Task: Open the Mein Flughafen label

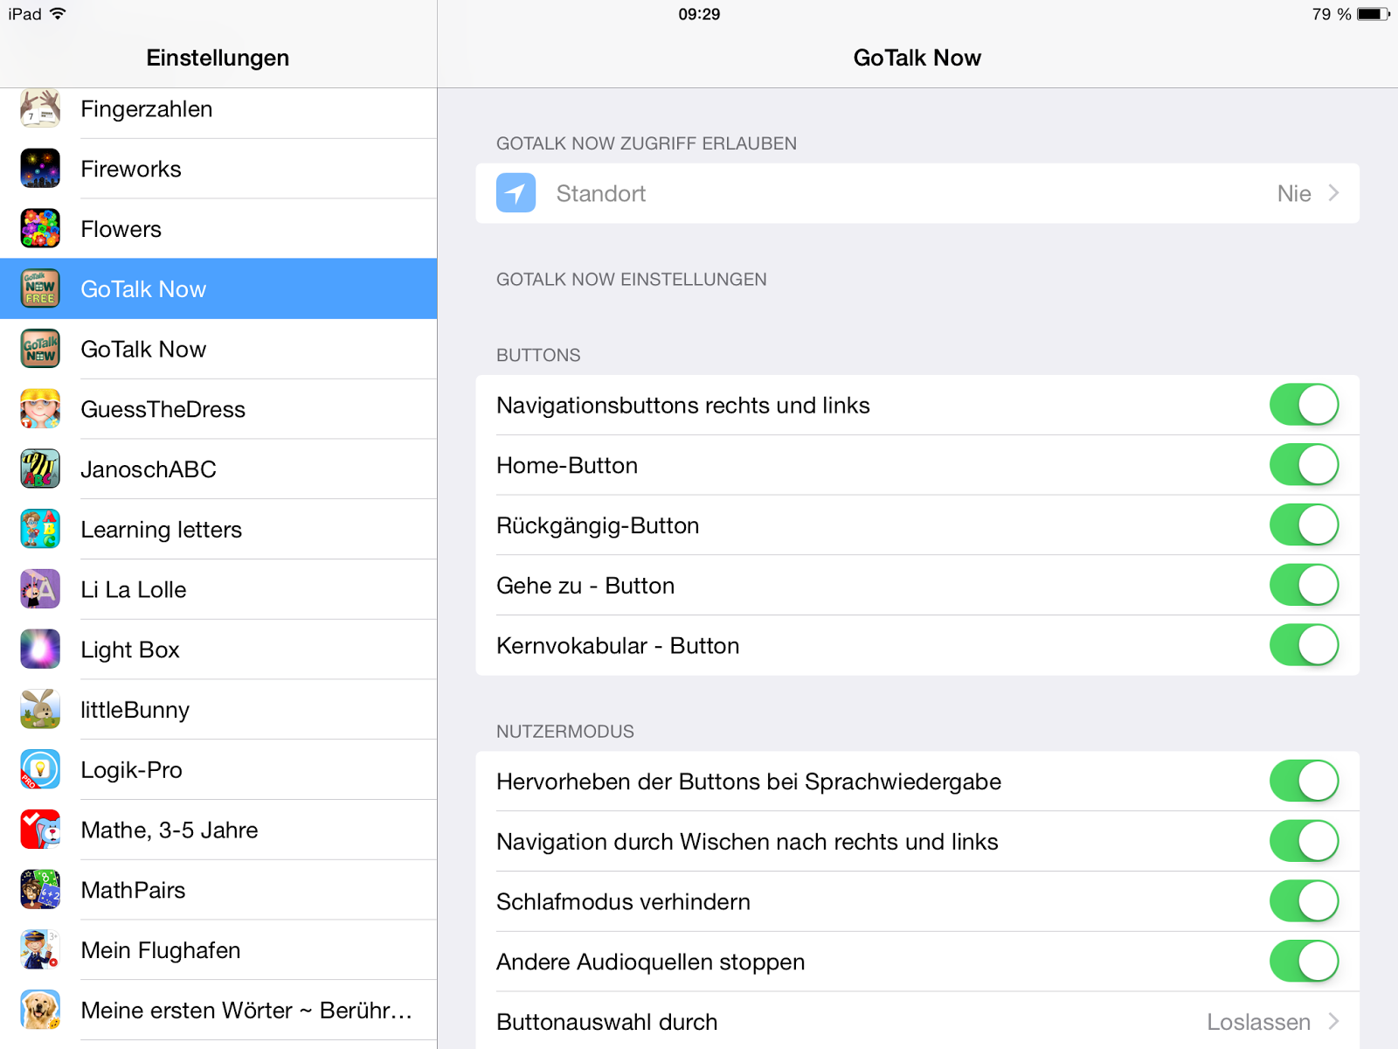Action: click(161, 950)
